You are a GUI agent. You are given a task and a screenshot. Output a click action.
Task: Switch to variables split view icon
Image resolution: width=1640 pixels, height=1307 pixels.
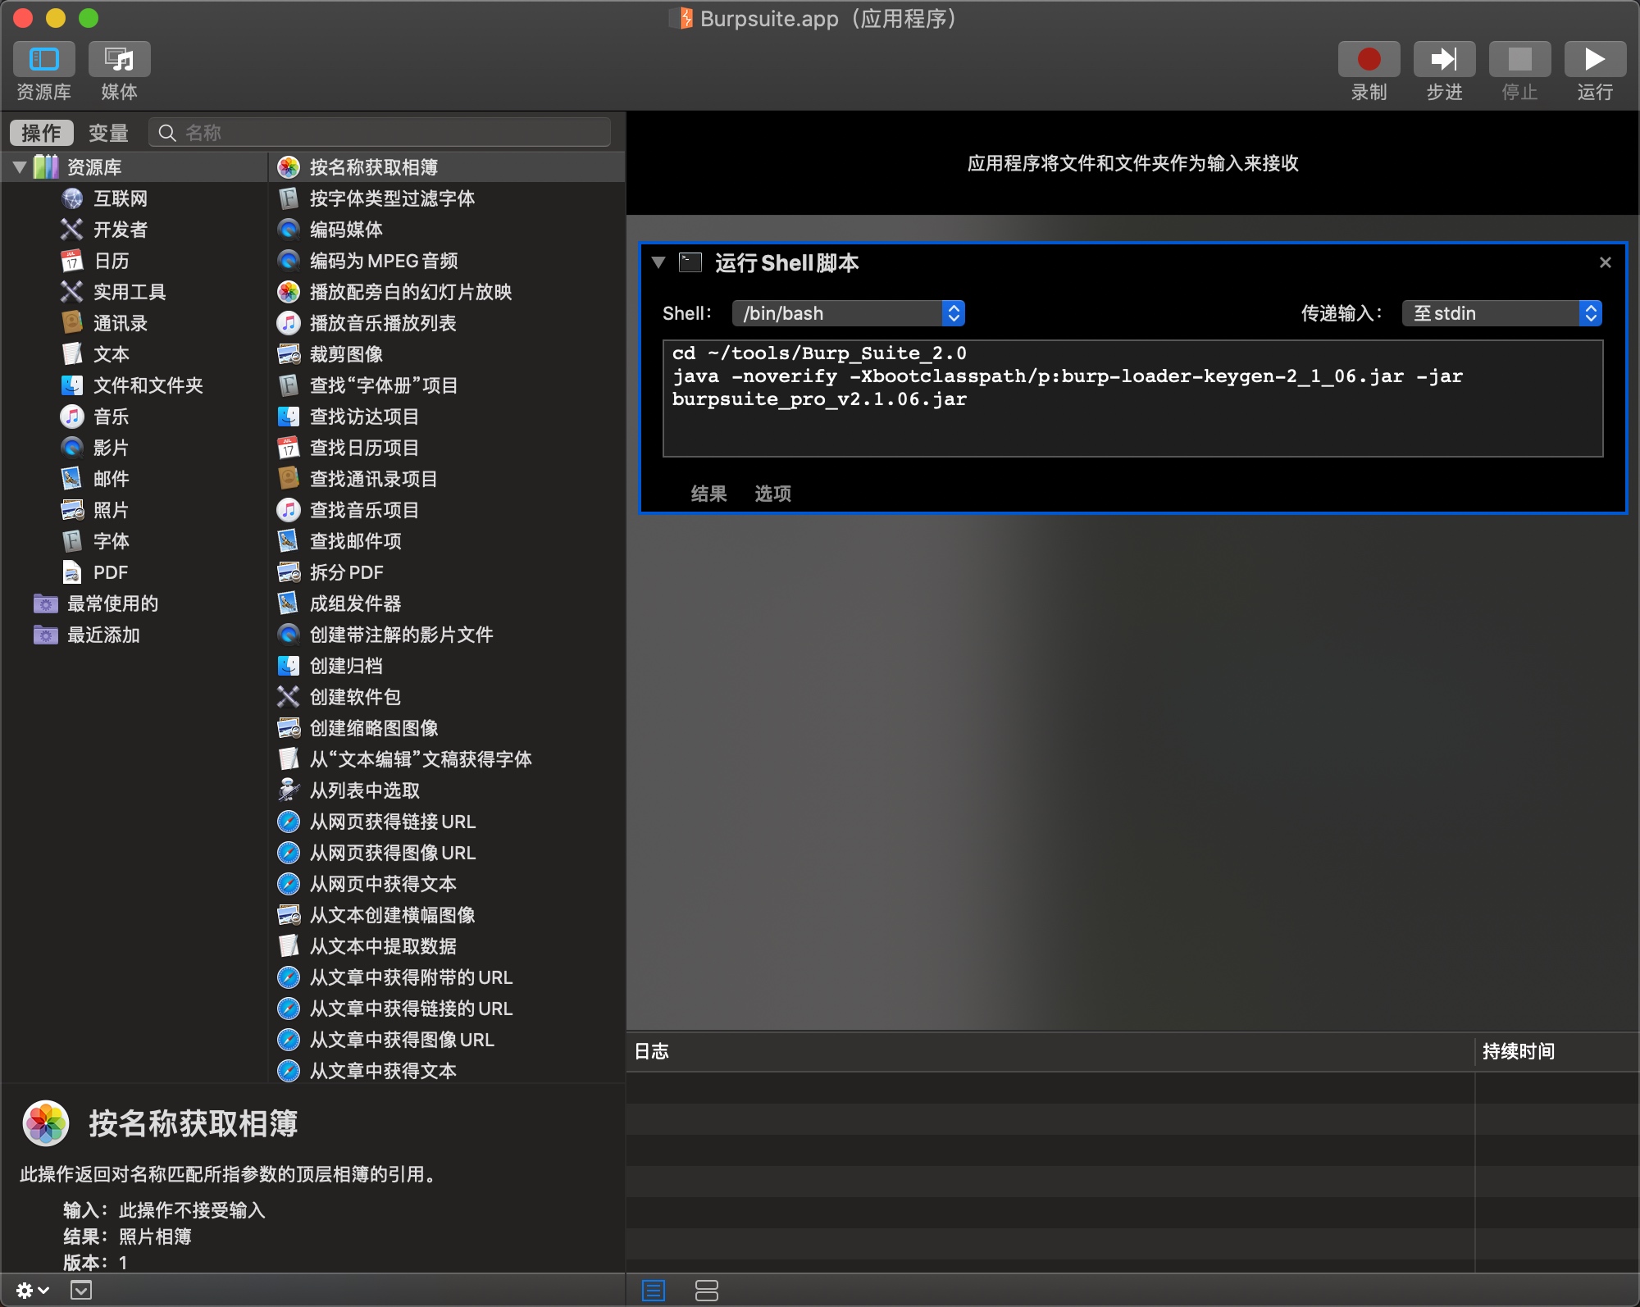(706, 1290)
